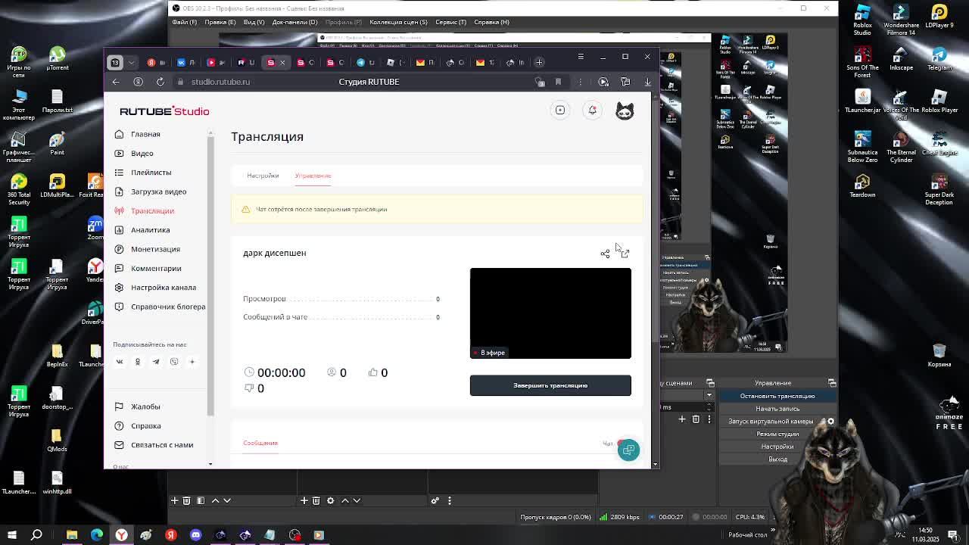969x545 pixels.
Task: Open source properties gear in OBS
Action: (330, 500)
